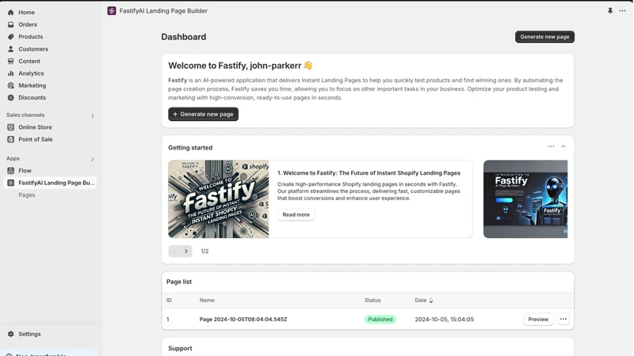Open page row more actions menu
This screenshot has height=356, width=634.
(x=563, y=320)
